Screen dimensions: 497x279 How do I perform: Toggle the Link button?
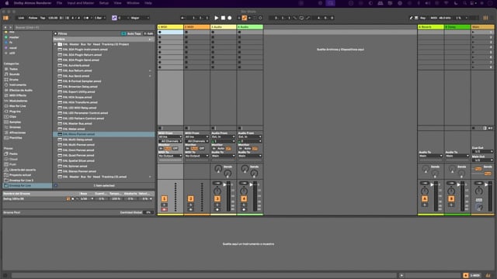click(x=21, y=18)
